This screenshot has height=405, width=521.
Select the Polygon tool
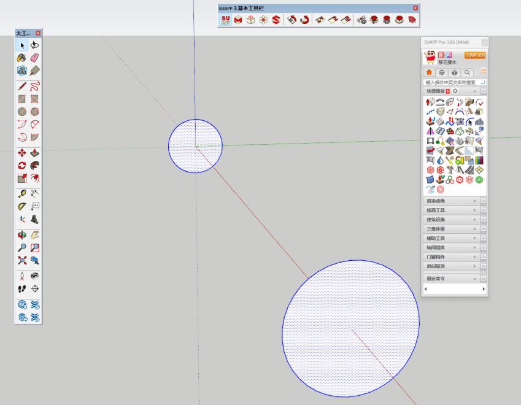[34, 112]
